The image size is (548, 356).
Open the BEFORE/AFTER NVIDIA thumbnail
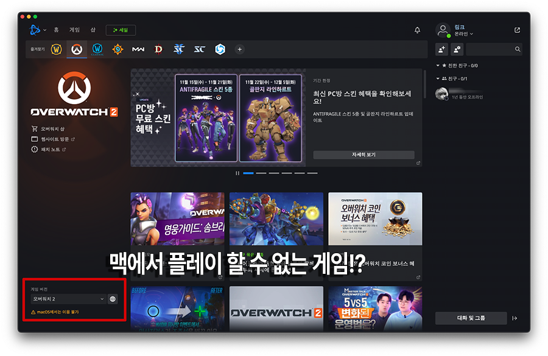tap(178, 309)
